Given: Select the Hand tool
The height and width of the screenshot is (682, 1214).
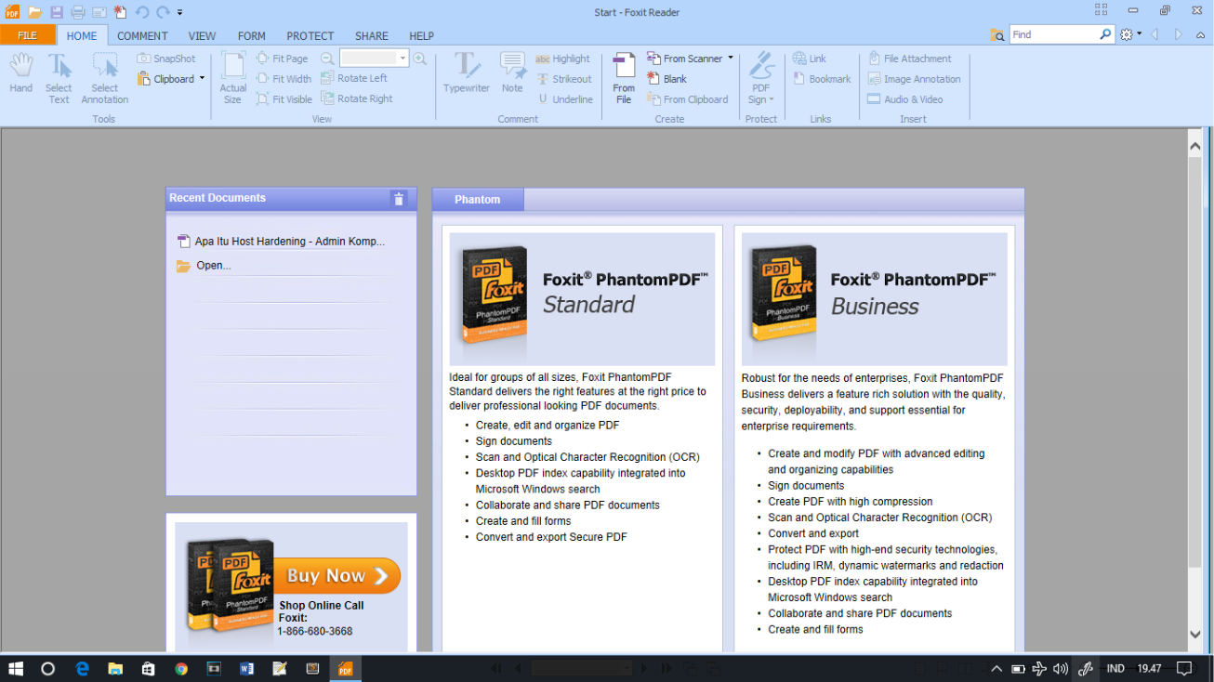Looking at the screenshot, I should coord(20,72).
